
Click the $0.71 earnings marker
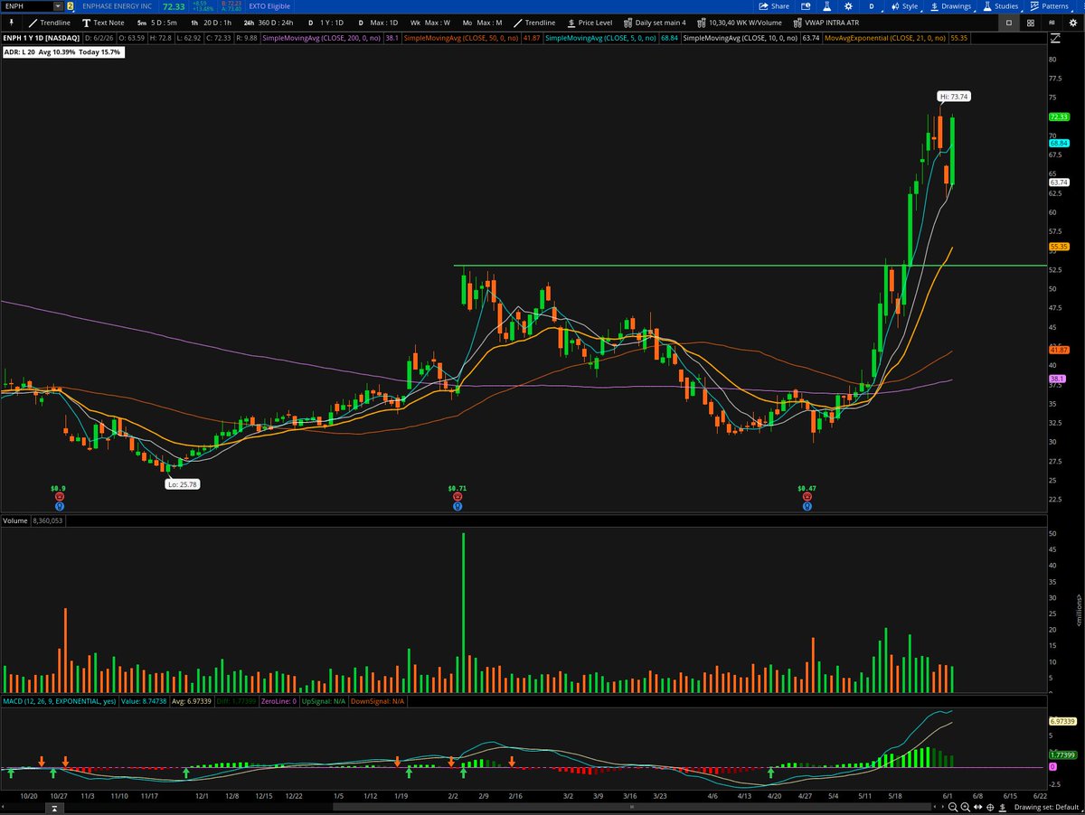click(457, 488)
